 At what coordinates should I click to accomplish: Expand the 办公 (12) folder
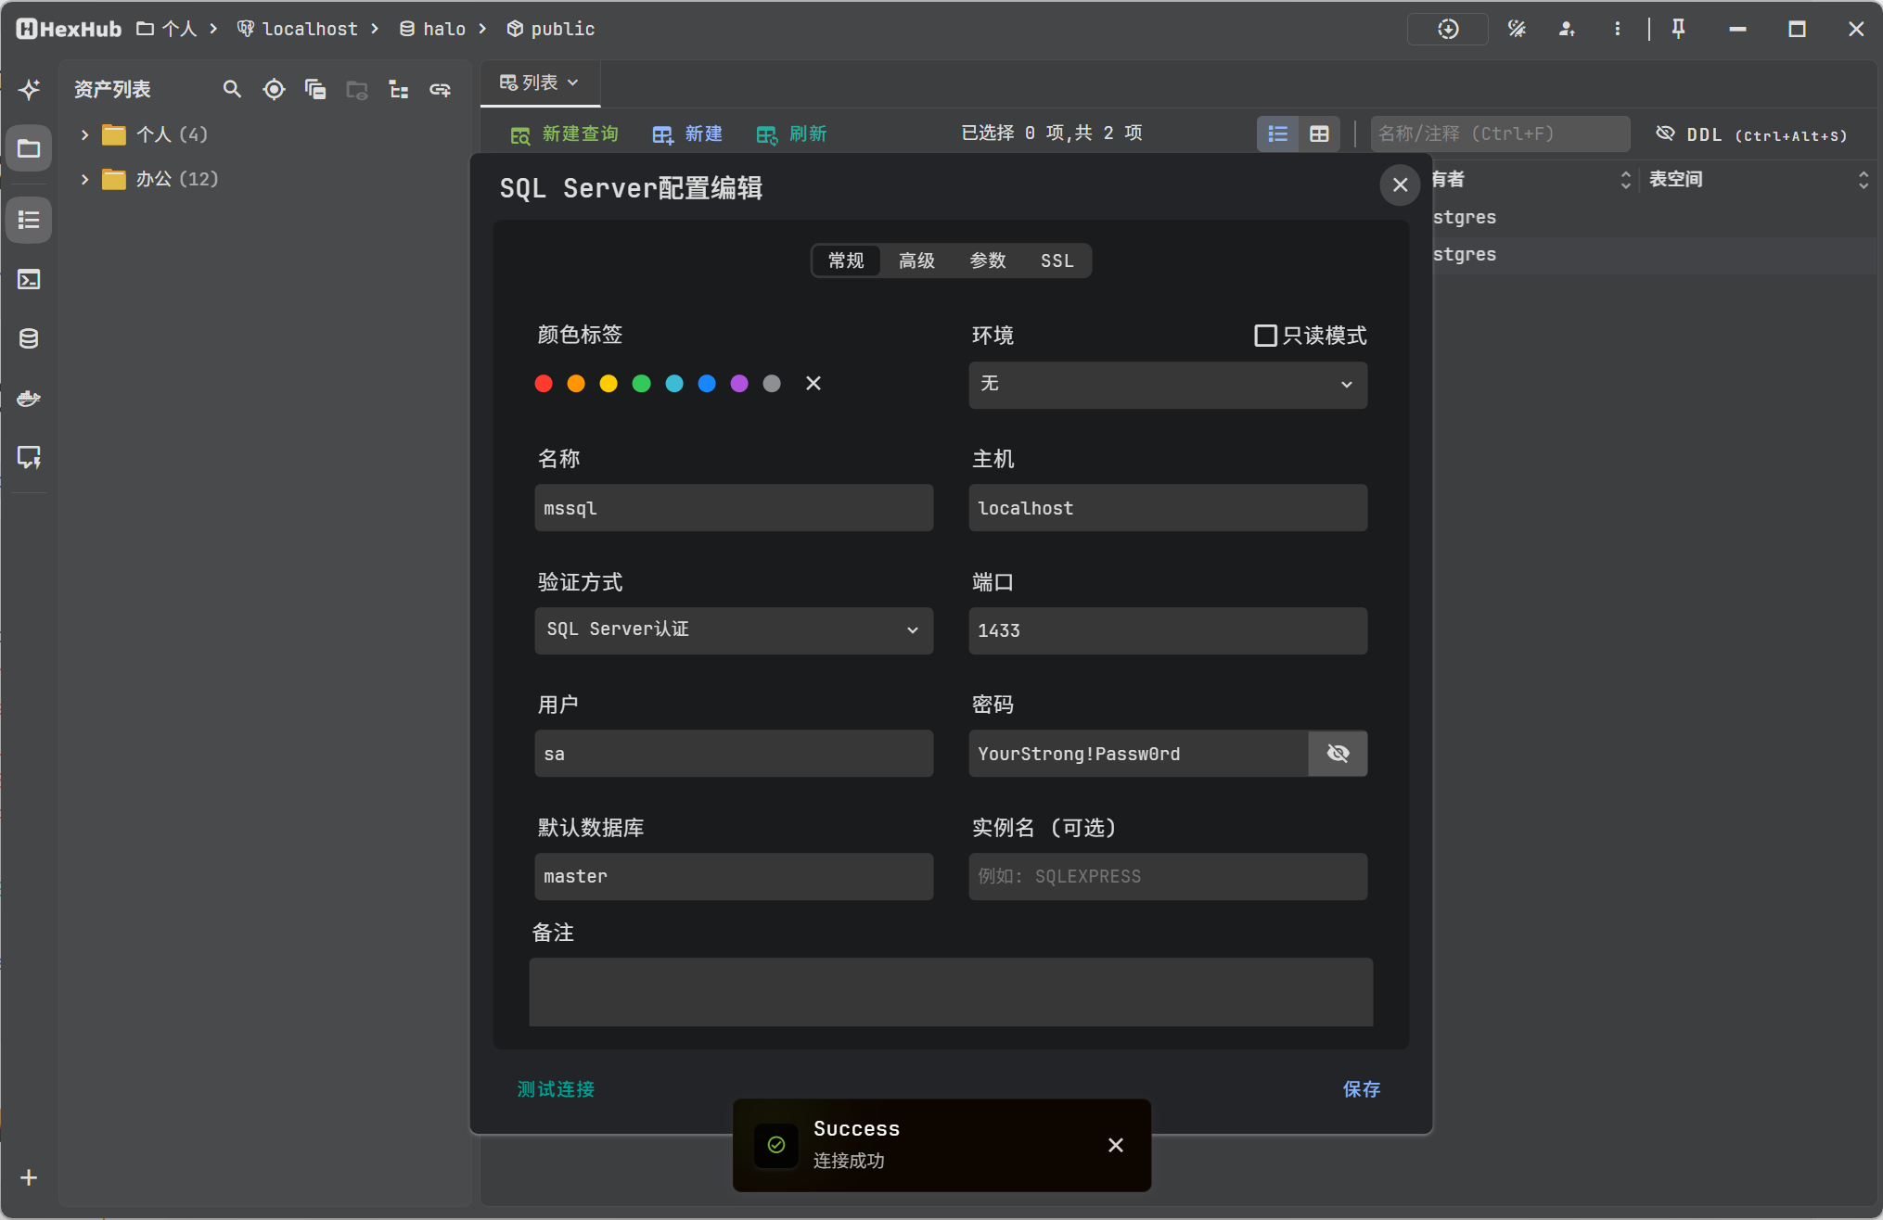click(x=84, y=179)
